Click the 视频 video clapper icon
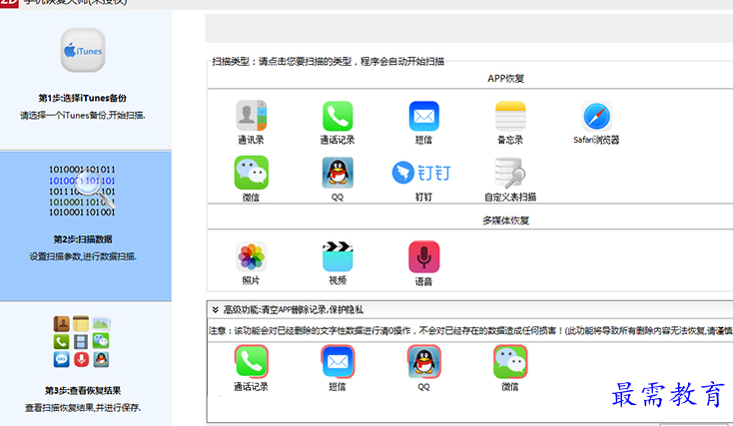The width and height of the screenshot is (733, 426). click(338, 256)
